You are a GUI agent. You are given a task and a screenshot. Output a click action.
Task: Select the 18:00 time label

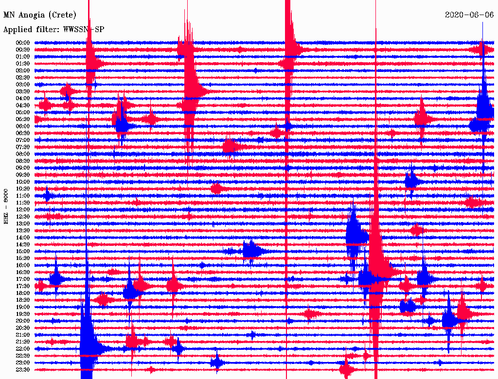(x=23, y=293)
